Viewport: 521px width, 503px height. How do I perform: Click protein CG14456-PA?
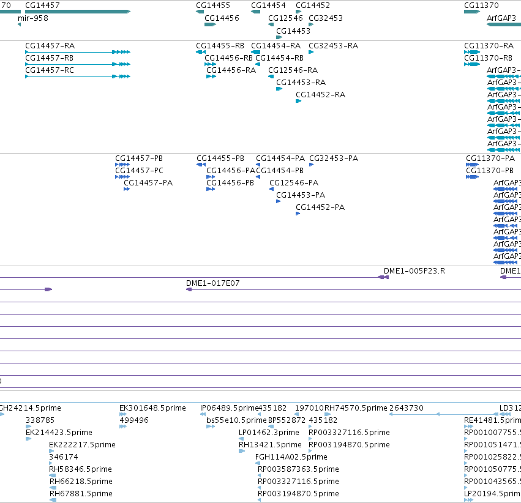pyautogui.click(x=231, y=170)
